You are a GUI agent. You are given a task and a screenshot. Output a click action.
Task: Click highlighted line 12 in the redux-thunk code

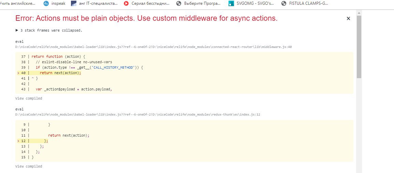[x=46, y=141]
